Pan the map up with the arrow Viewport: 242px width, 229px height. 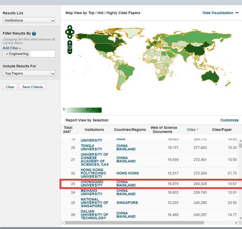click(70, 27)
